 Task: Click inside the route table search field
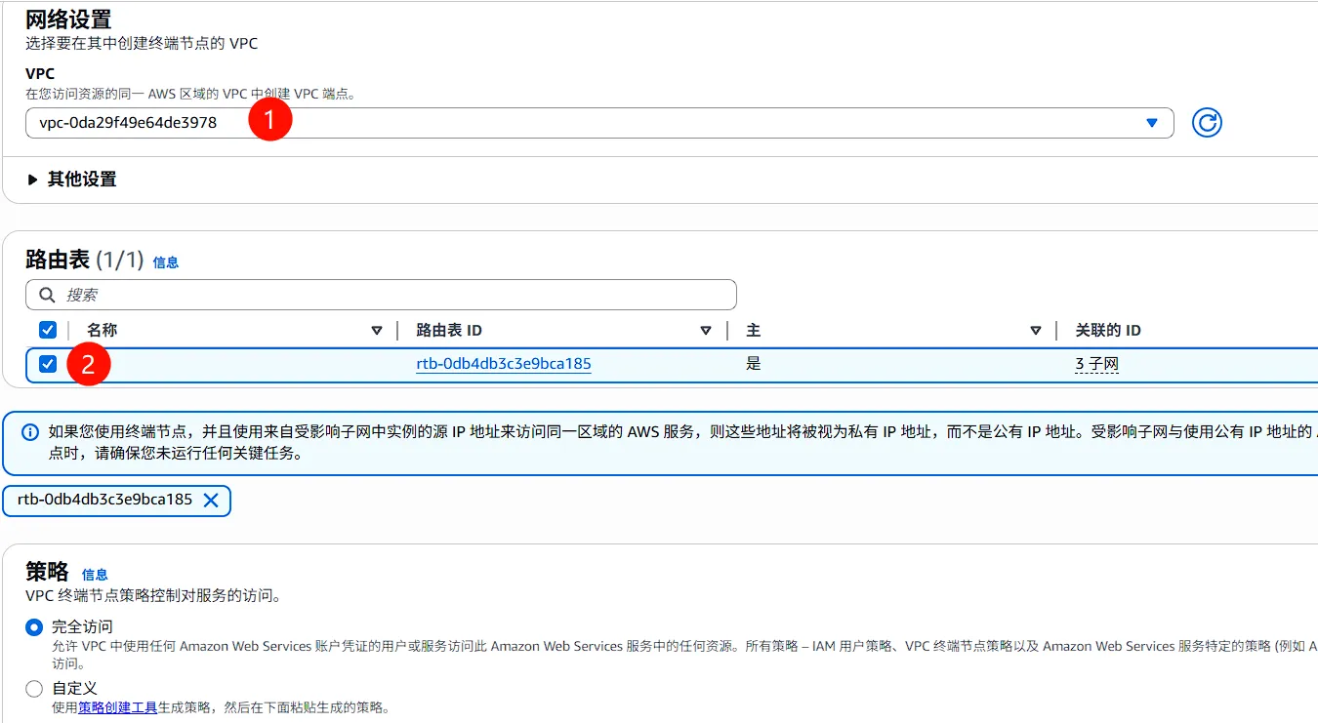293,294
